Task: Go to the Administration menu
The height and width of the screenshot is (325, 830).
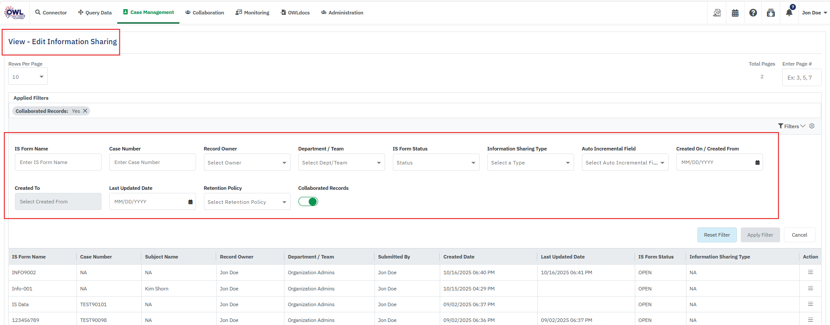Action: [342, 13]
